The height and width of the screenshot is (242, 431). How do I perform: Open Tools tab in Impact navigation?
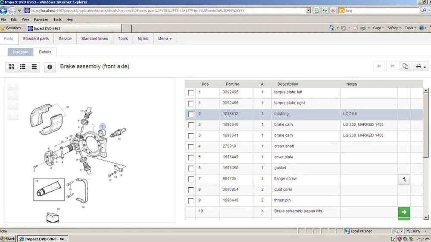coord(123,39)
